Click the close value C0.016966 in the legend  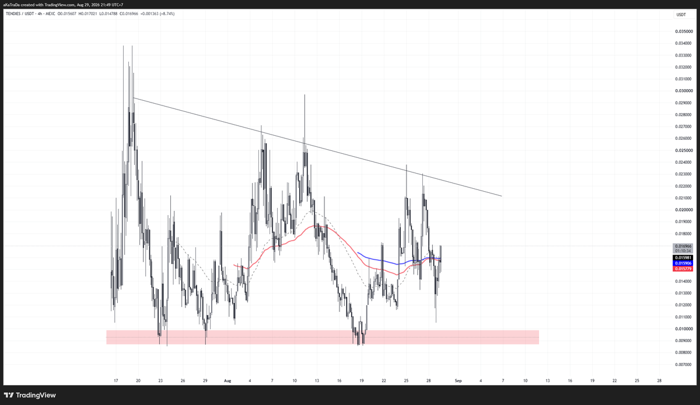129,13
